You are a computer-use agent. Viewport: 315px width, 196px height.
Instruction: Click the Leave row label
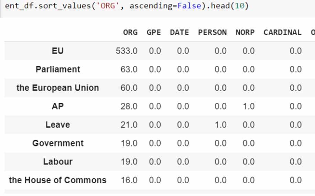coord(58,125)
